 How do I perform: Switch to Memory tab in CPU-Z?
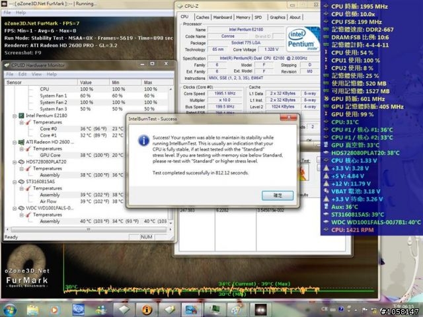[x=243, y=17]
